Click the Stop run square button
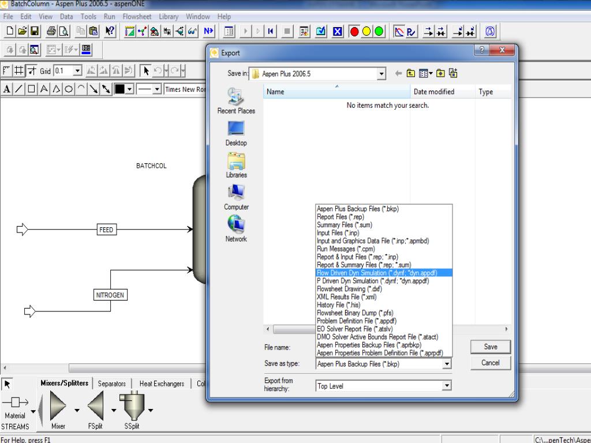This screenshot has height=443, width=591. click(x=287, y=31)
